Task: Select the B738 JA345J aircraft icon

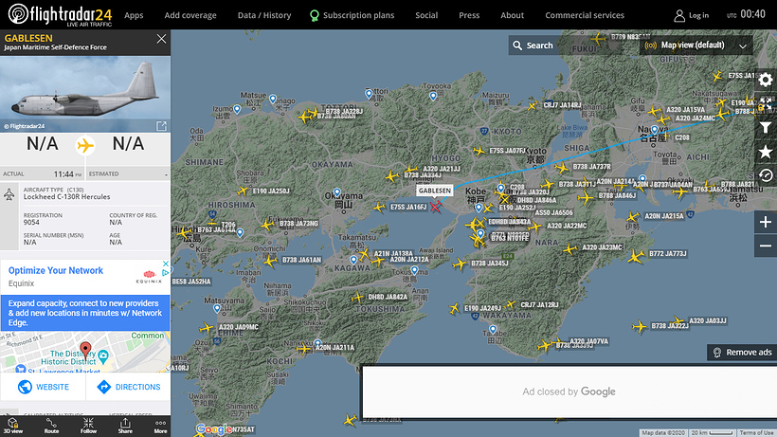Action: click(x=460, y=264)
